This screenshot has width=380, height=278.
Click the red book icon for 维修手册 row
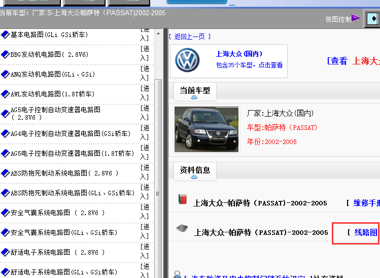pos(183,199)
